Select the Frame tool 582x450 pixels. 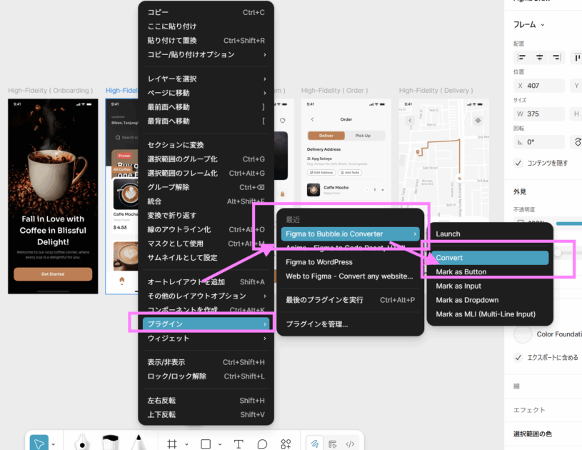[172, 444]
